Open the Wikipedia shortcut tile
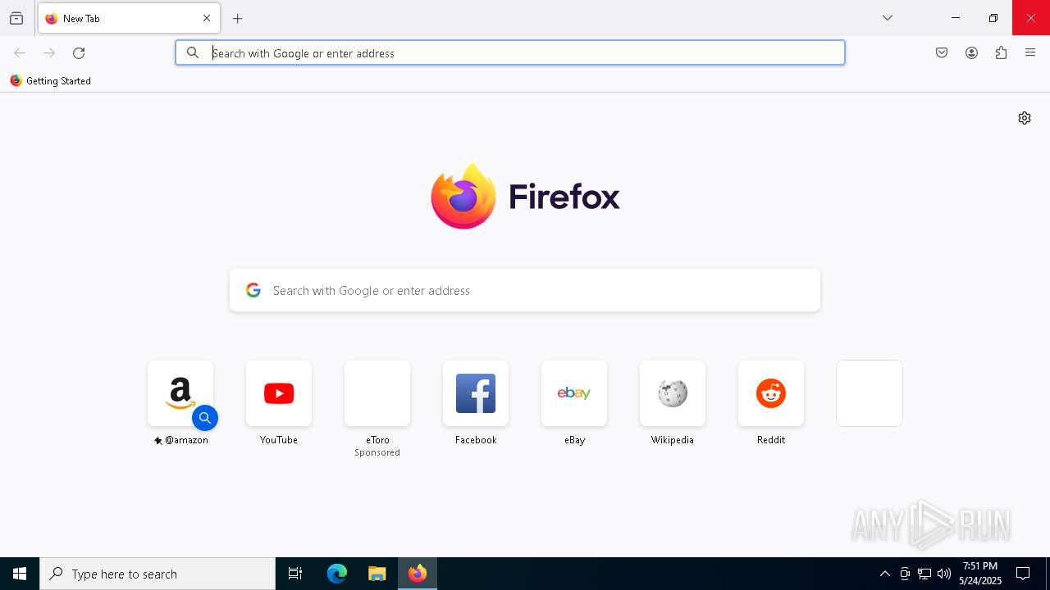 pyautogui.click(x=673, y=393)
